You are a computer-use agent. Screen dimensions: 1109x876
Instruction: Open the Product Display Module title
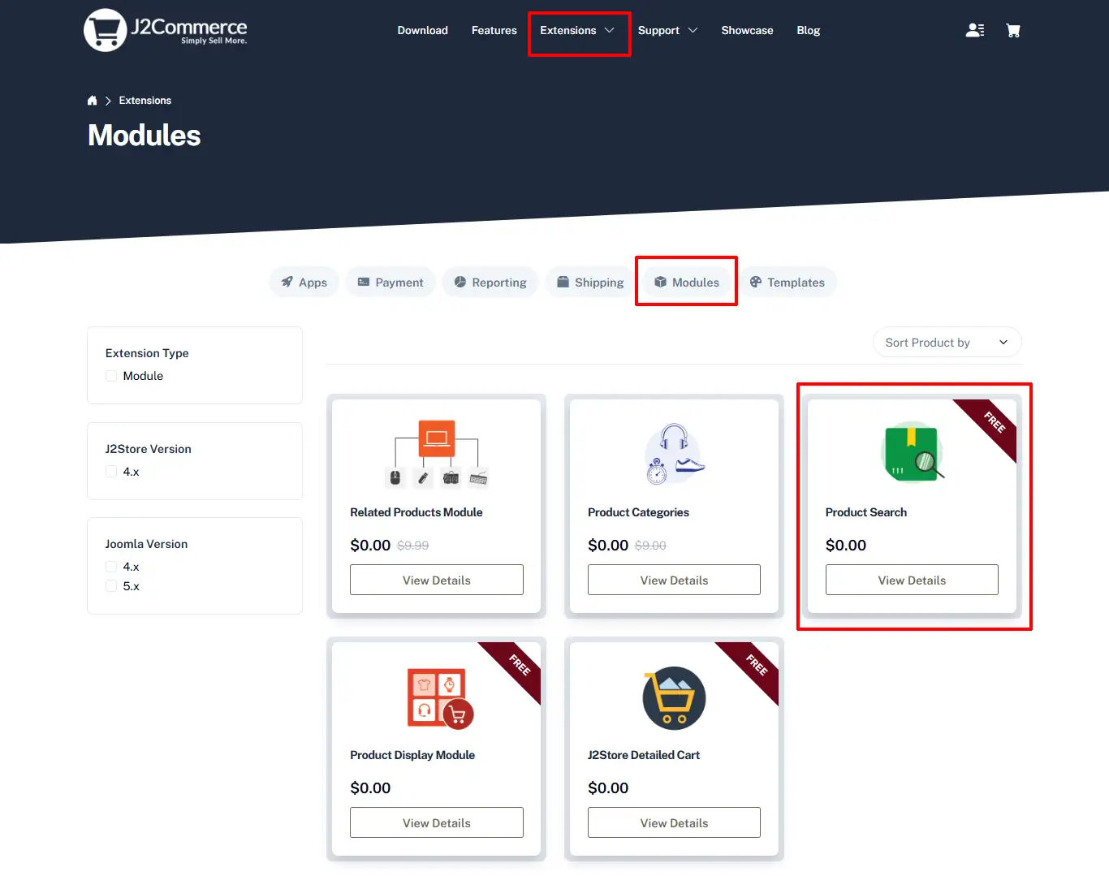point(412,755)
